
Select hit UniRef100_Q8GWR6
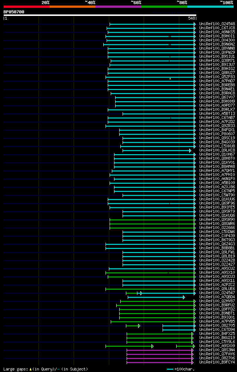coord(217,223)
